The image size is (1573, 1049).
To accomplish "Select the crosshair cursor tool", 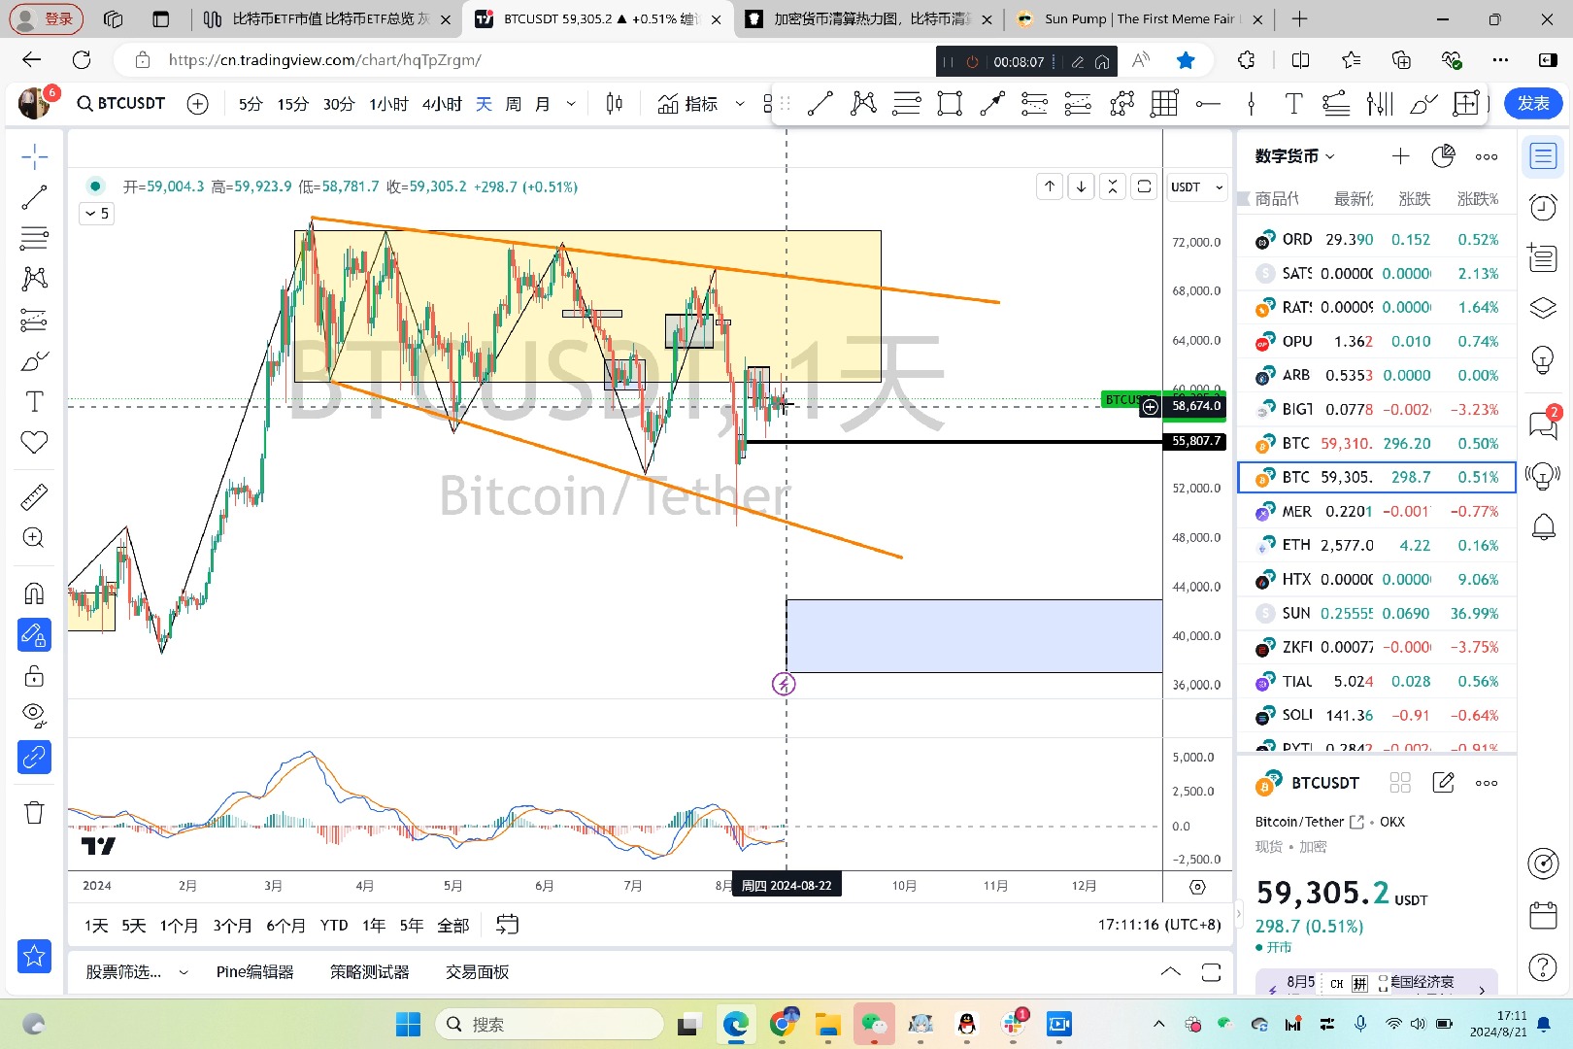I will 34,156.
